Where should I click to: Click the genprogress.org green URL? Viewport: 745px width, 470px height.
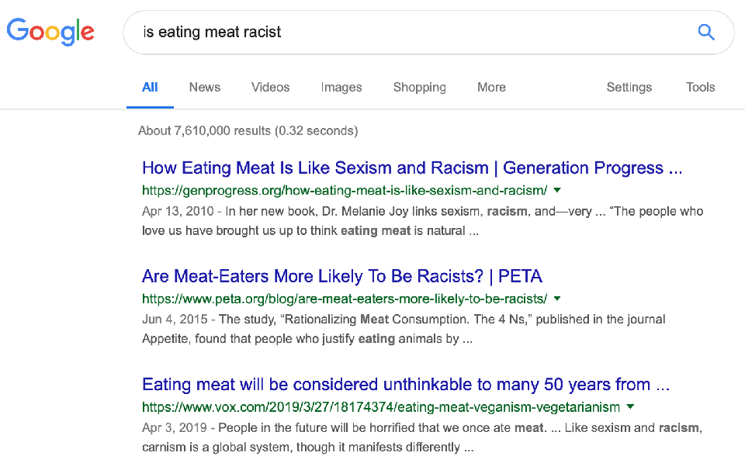[x=345, y=190]
